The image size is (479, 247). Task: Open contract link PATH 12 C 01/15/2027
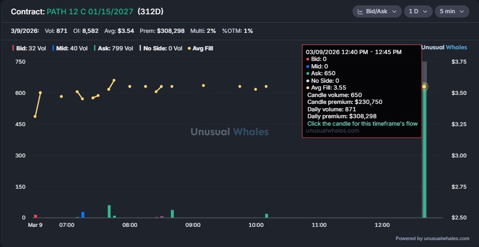pyautogui.click(x=90, y=12)
